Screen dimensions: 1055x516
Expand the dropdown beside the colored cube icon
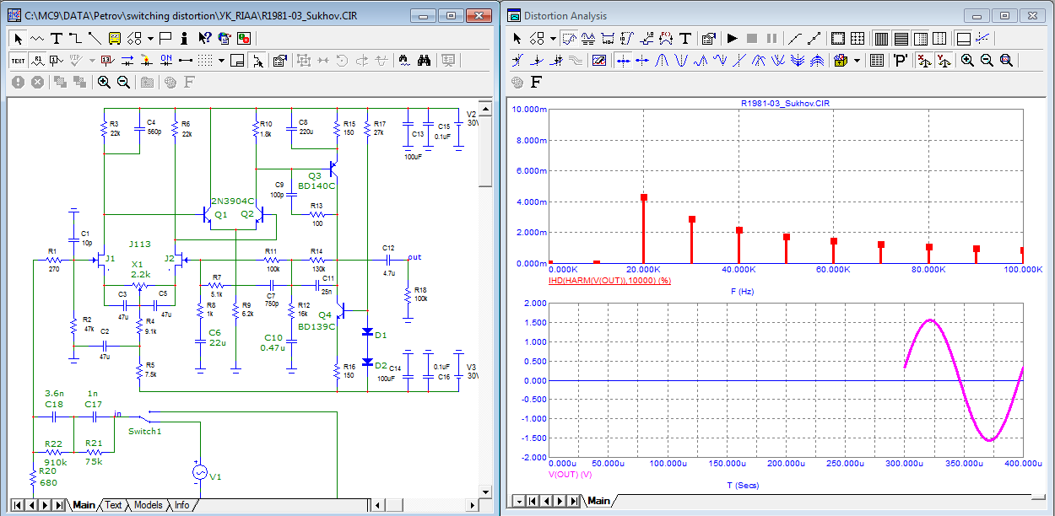(858, 60)
